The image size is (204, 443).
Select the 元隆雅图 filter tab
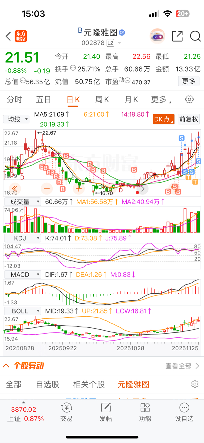click(133, 384)
